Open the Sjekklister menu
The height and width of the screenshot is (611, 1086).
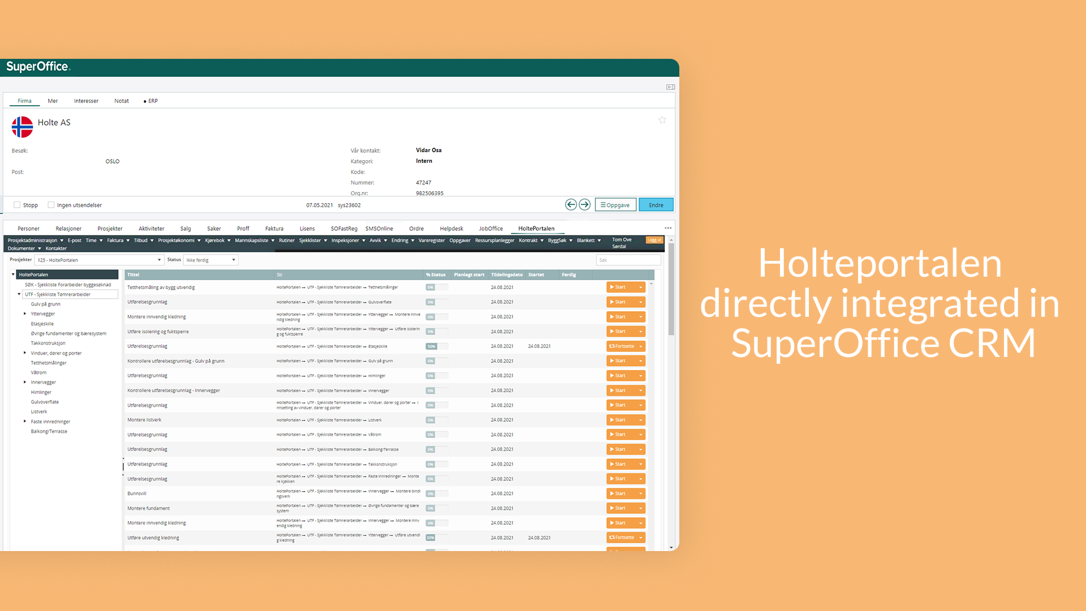pyautogui.click(x=313, y=240)
